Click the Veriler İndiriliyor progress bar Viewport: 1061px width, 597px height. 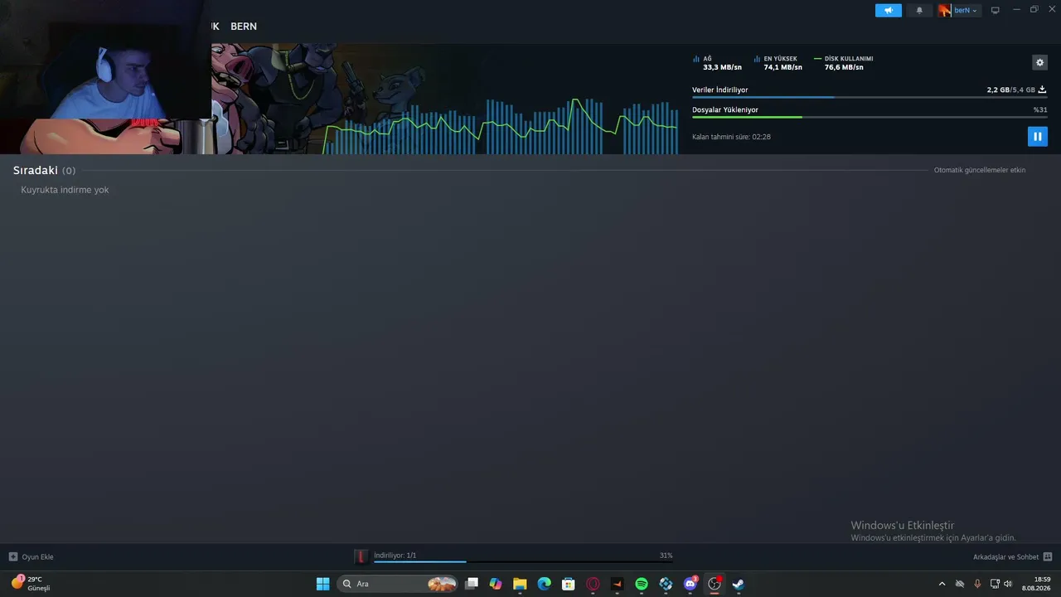coord(870,97)
